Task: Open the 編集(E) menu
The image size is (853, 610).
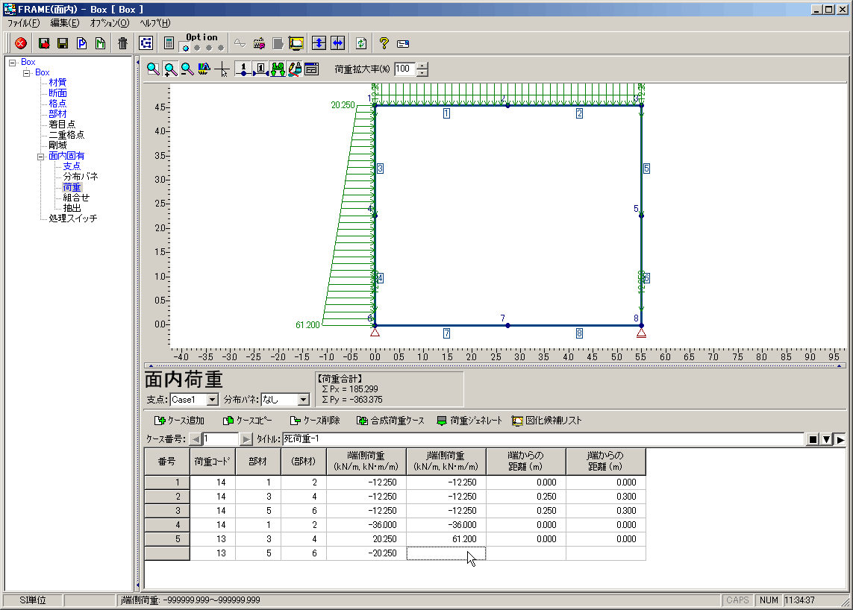Action: tap(65, 23)
